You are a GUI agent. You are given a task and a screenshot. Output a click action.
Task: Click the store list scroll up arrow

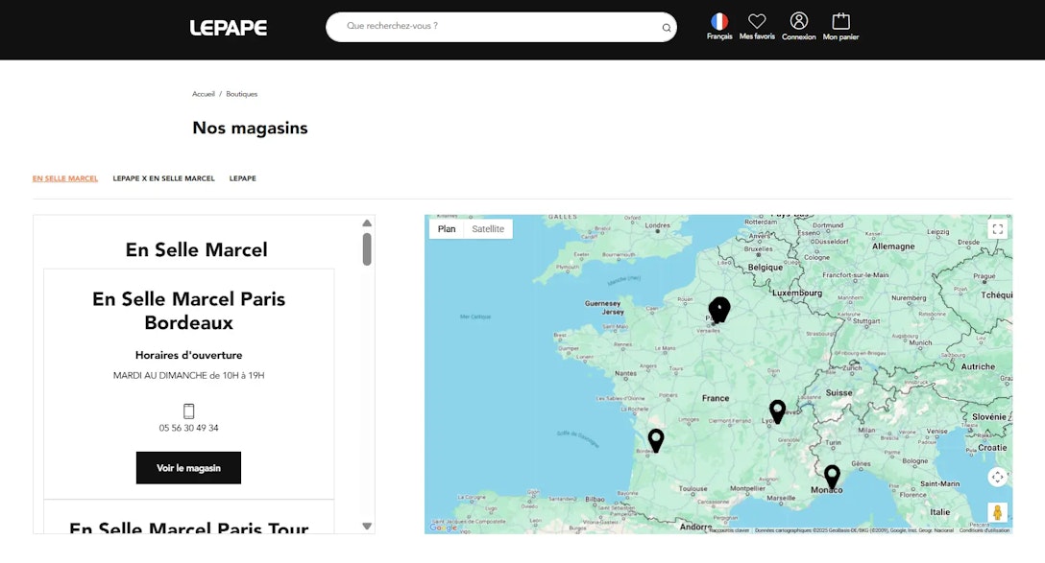(x=367, y=223)
